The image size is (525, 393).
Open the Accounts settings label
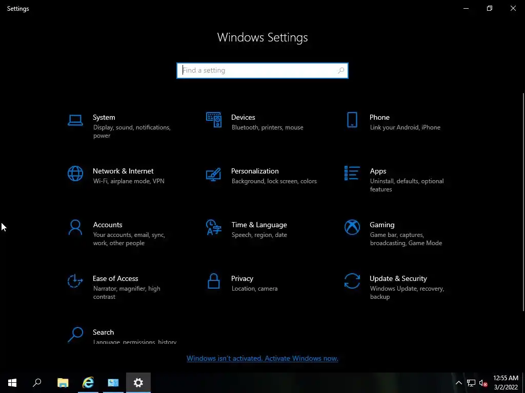pyautogui.click(x=108, y=225)
